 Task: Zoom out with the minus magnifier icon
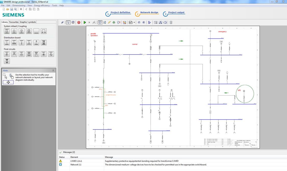pos(139,22)
